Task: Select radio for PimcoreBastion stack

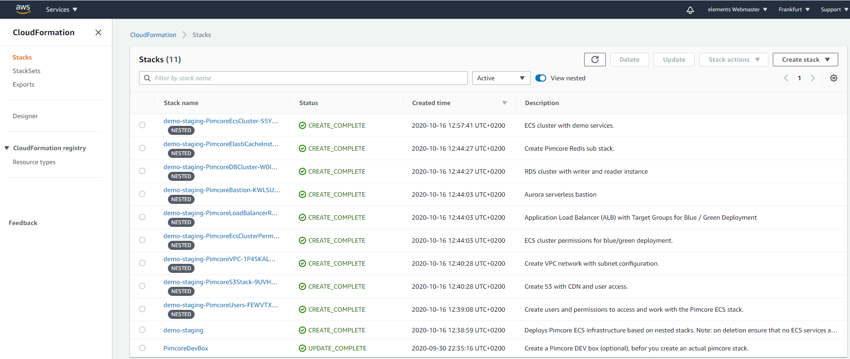Action: tap(142, 194)
